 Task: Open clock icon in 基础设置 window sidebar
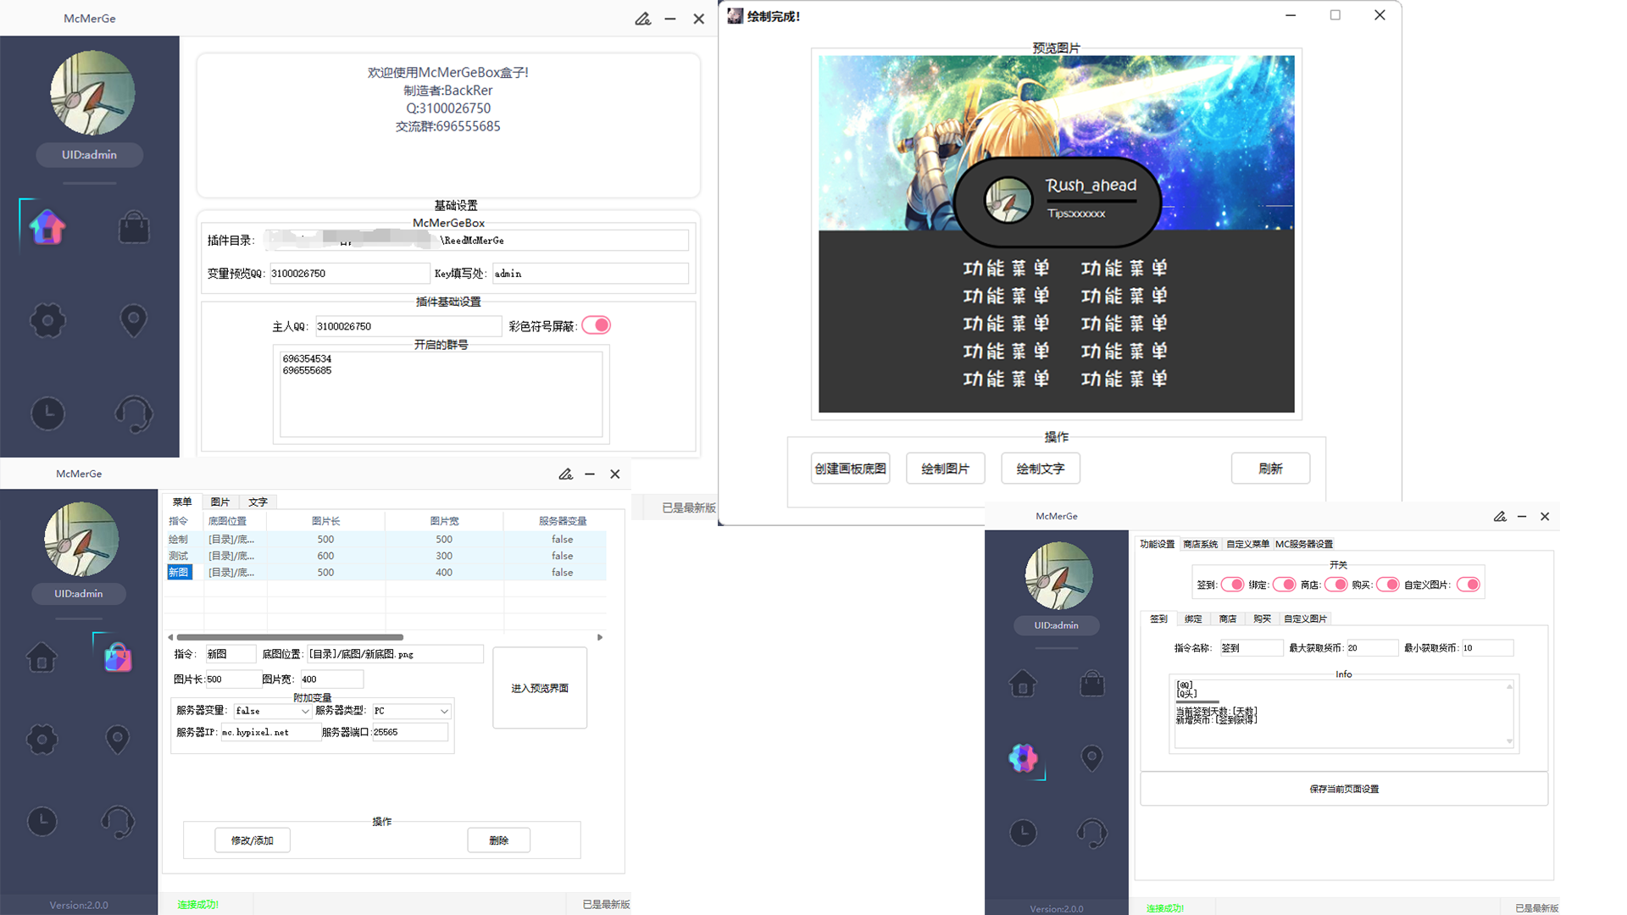[47, 413]
